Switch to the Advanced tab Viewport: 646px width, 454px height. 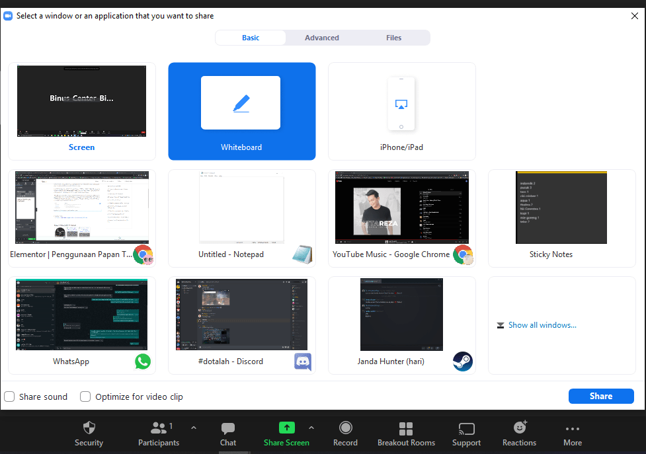point(322,38)
